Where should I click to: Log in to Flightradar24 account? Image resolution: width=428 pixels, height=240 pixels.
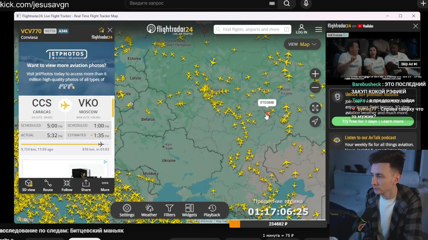click(301, 29)
